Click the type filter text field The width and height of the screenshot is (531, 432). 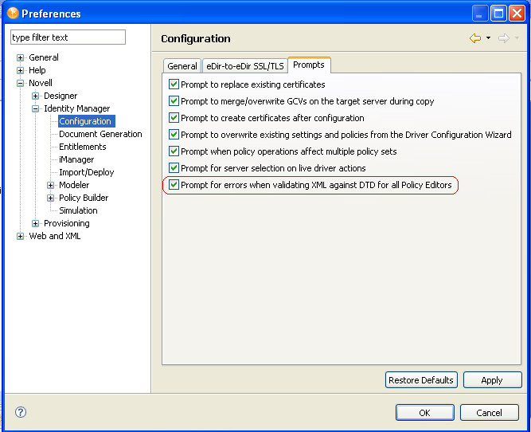(x=68, y=37)
